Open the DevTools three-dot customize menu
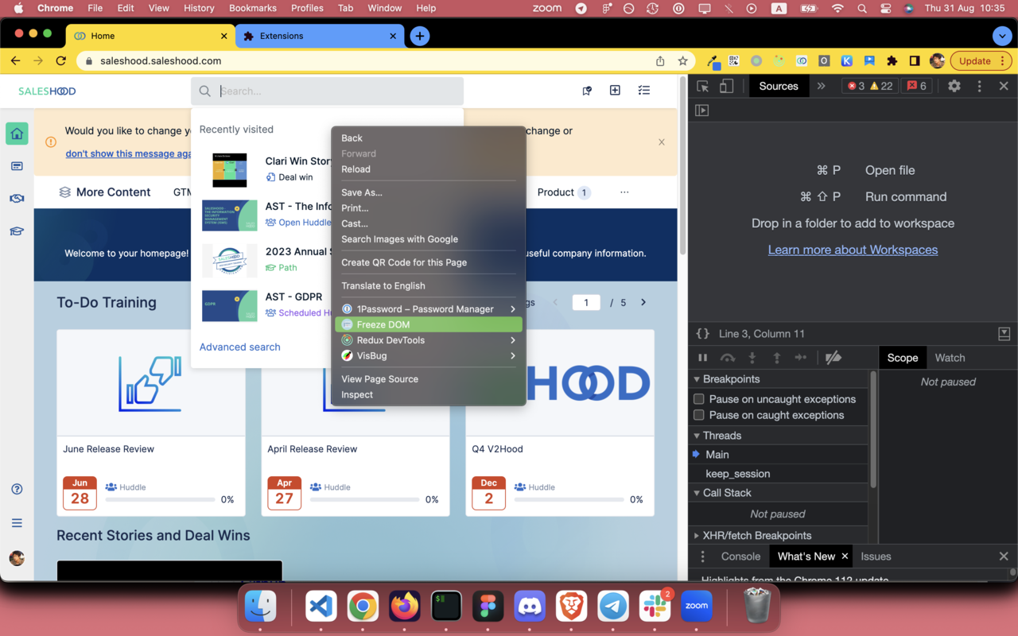Screen dimensions: 1018x636 point(979,86)
